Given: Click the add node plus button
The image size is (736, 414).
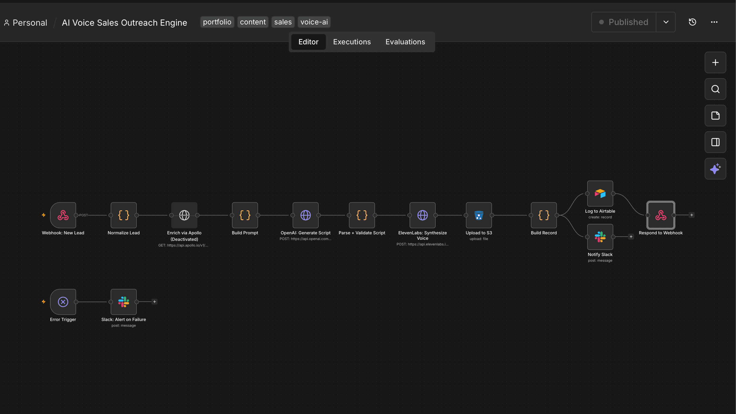Looking at the screenshot, I should (x=715, y=62).
